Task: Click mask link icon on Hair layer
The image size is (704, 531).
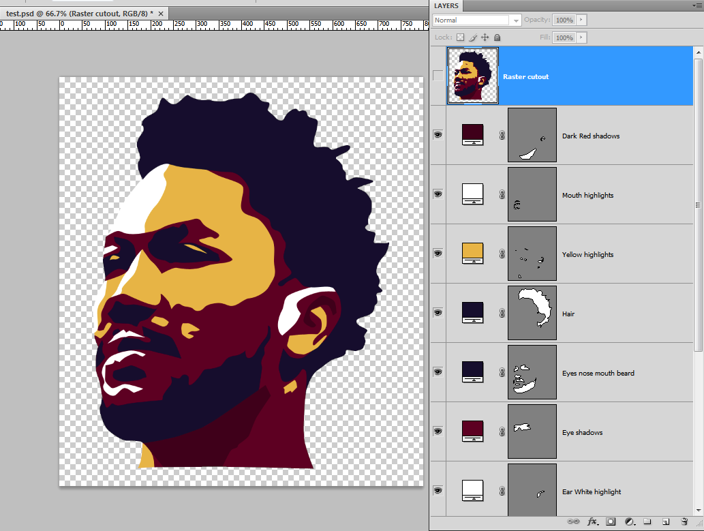Action: tap(502, 313)
